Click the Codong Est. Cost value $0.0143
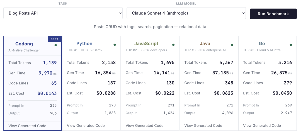Screen dimensions: 301x134 click(47, 94)
